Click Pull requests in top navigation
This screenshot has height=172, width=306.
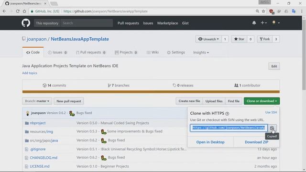click(x=128, y=23)
